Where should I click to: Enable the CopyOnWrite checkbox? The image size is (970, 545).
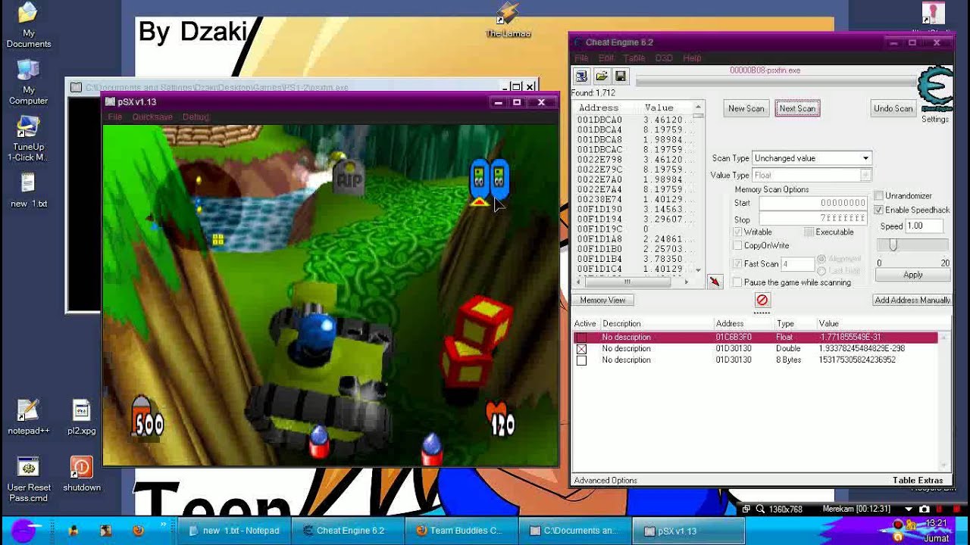[x=737, y=246]
